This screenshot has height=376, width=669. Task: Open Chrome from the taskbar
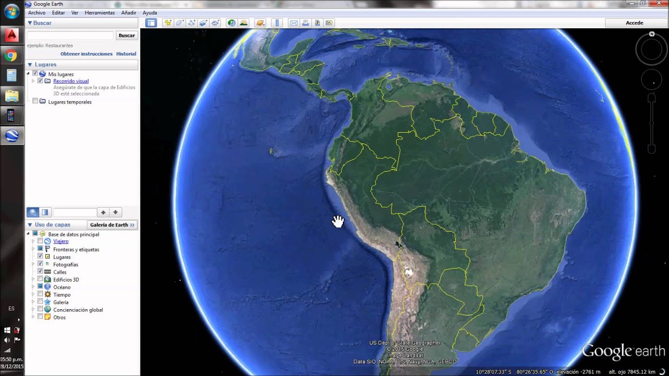click(x=11, y=55)
